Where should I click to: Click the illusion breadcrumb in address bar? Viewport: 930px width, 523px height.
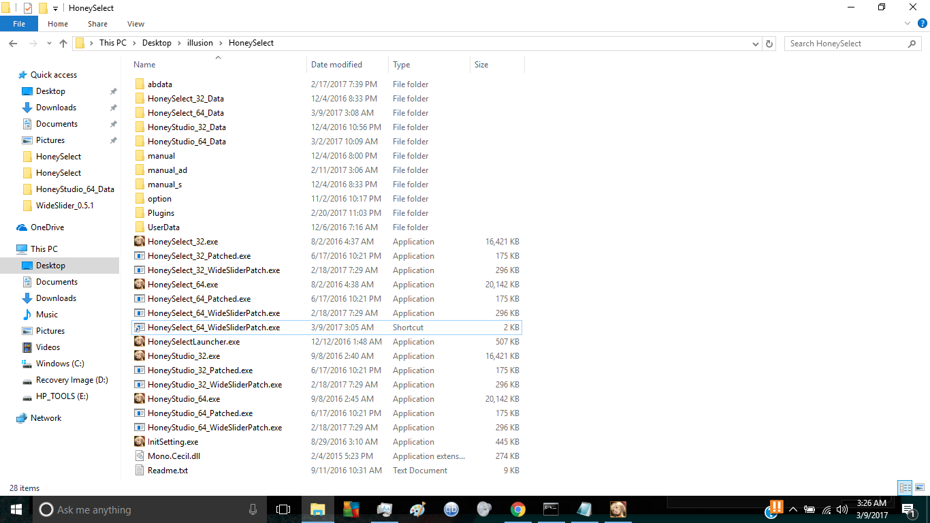point(199,43)
